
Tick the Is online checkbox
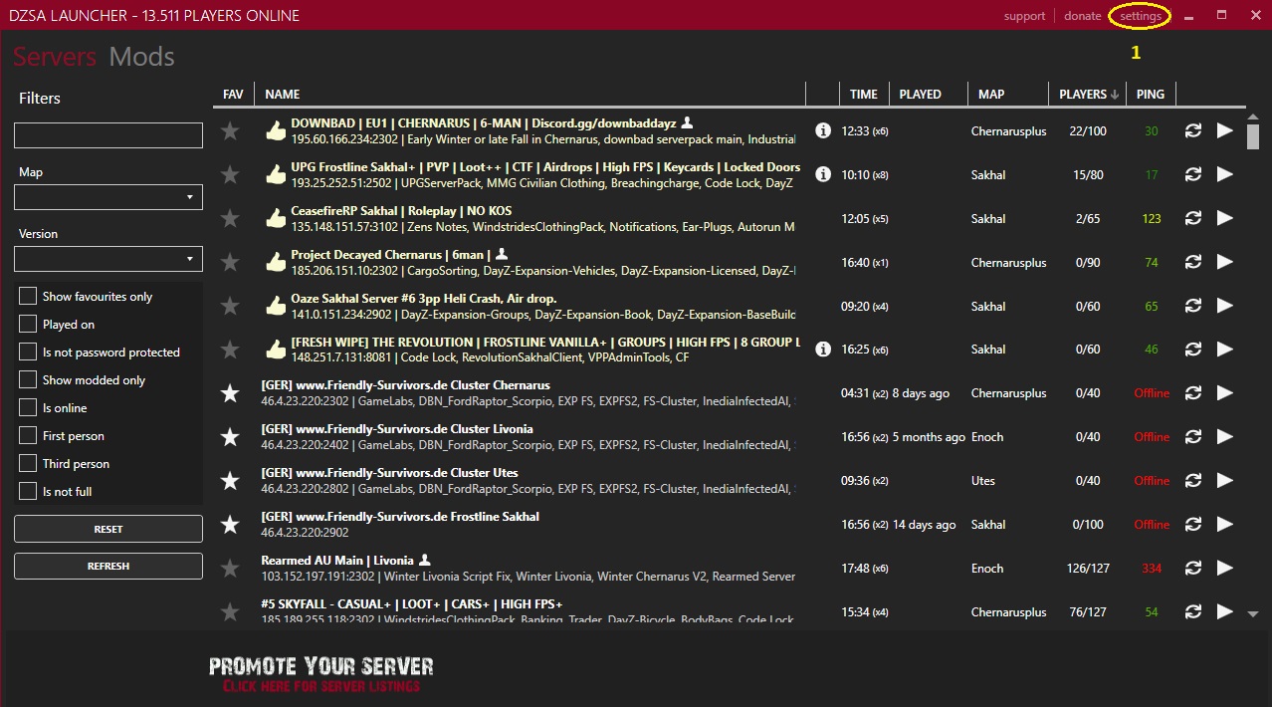click(28, 407)
